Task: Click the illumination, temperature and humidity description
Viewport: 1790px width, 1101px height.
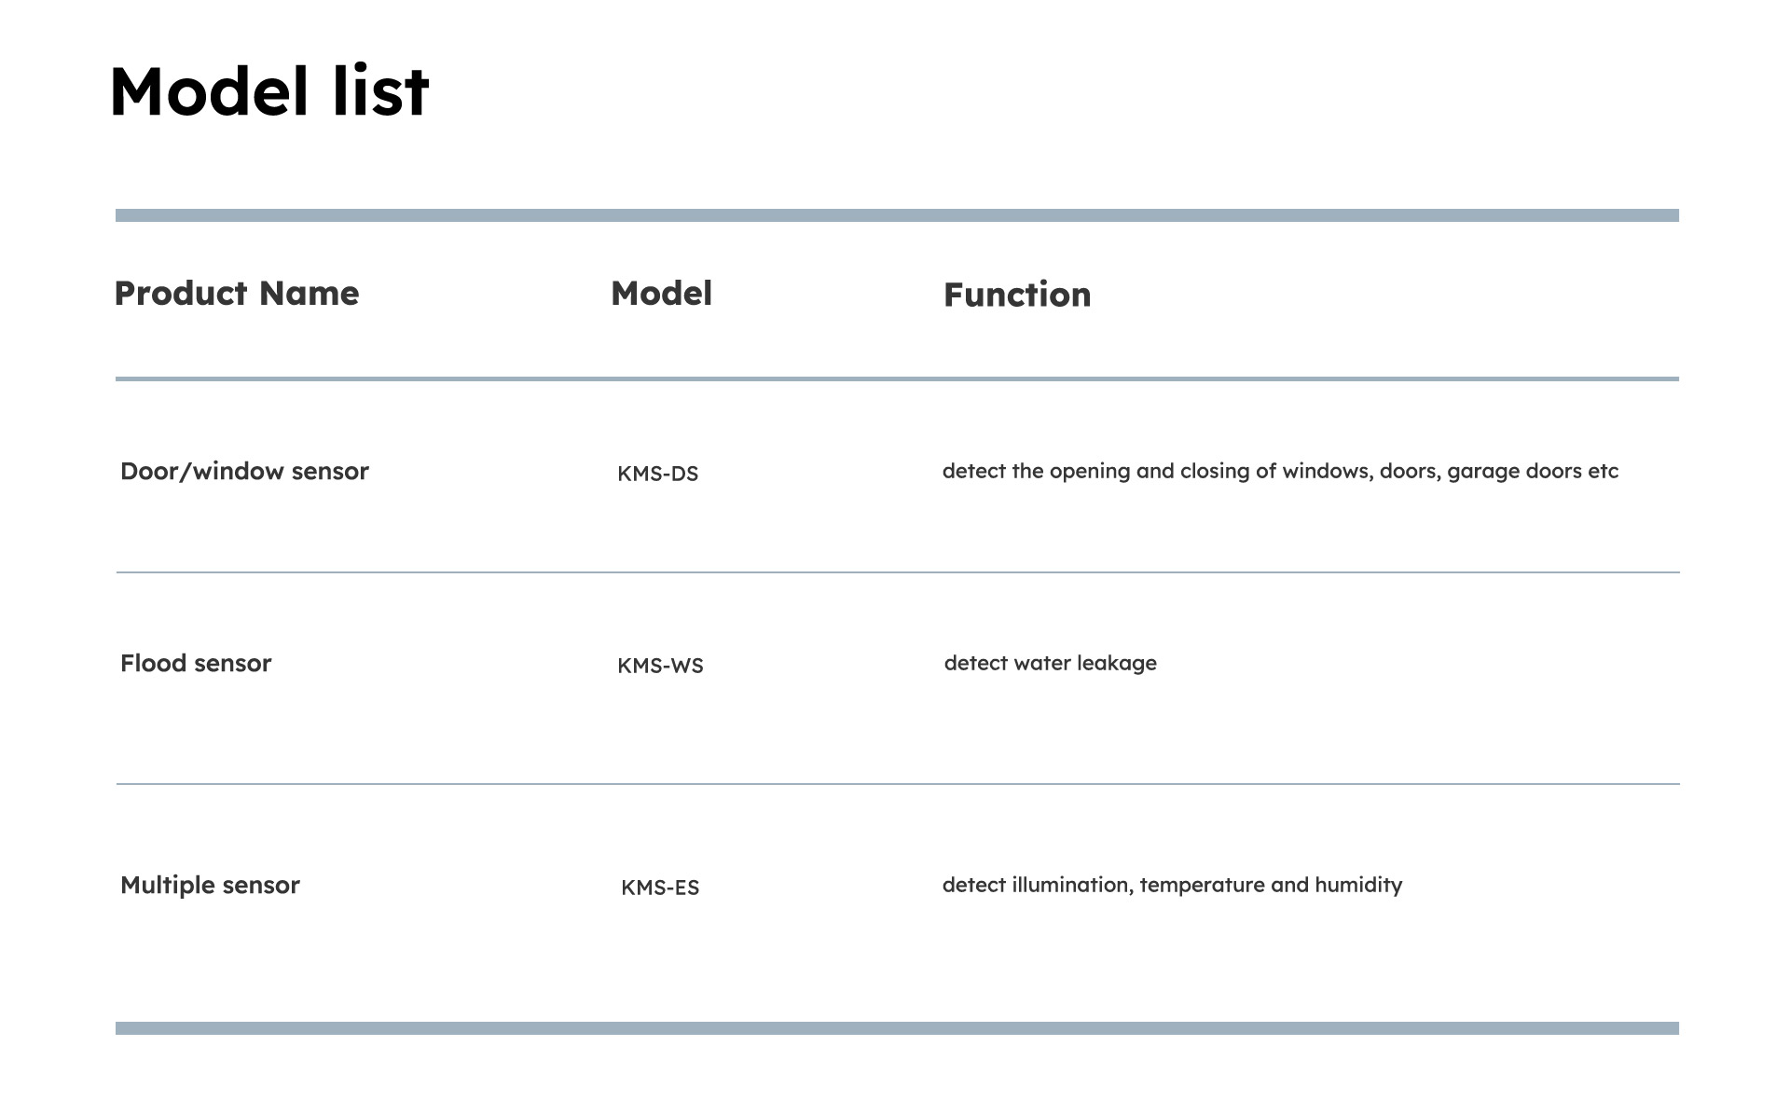Action: [x=1172, y=886]
